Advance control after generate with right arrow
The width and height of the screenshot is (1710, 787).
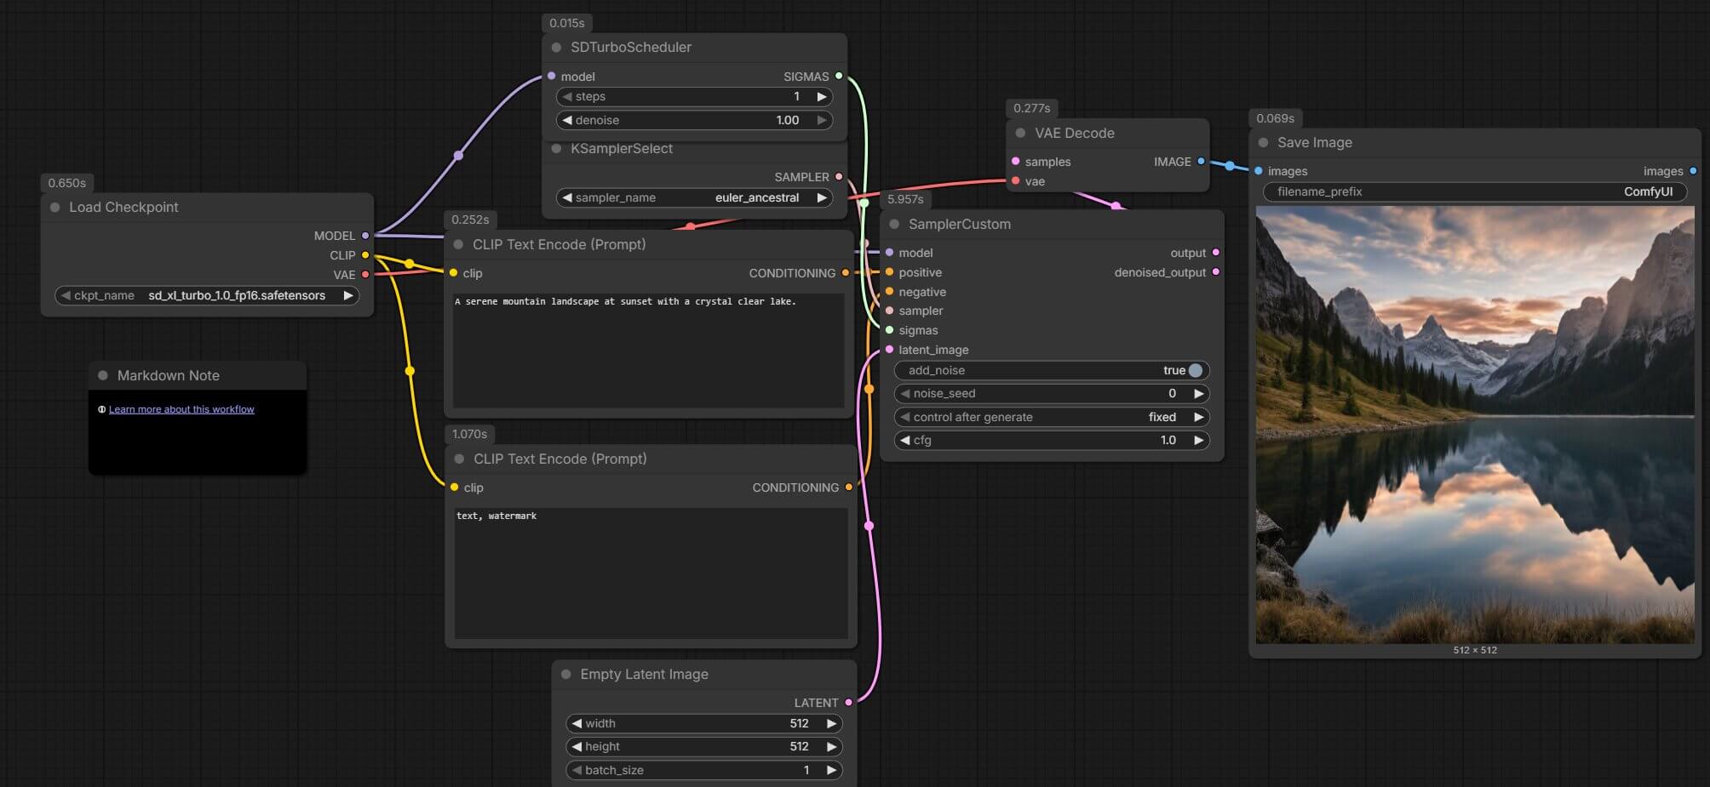pyautogui.click(x=1199, y=417)
